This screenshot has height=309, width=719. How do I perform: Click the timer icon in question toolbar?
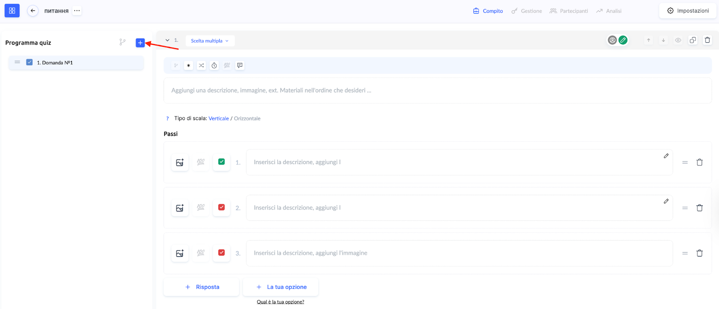[x=214, y=66]
